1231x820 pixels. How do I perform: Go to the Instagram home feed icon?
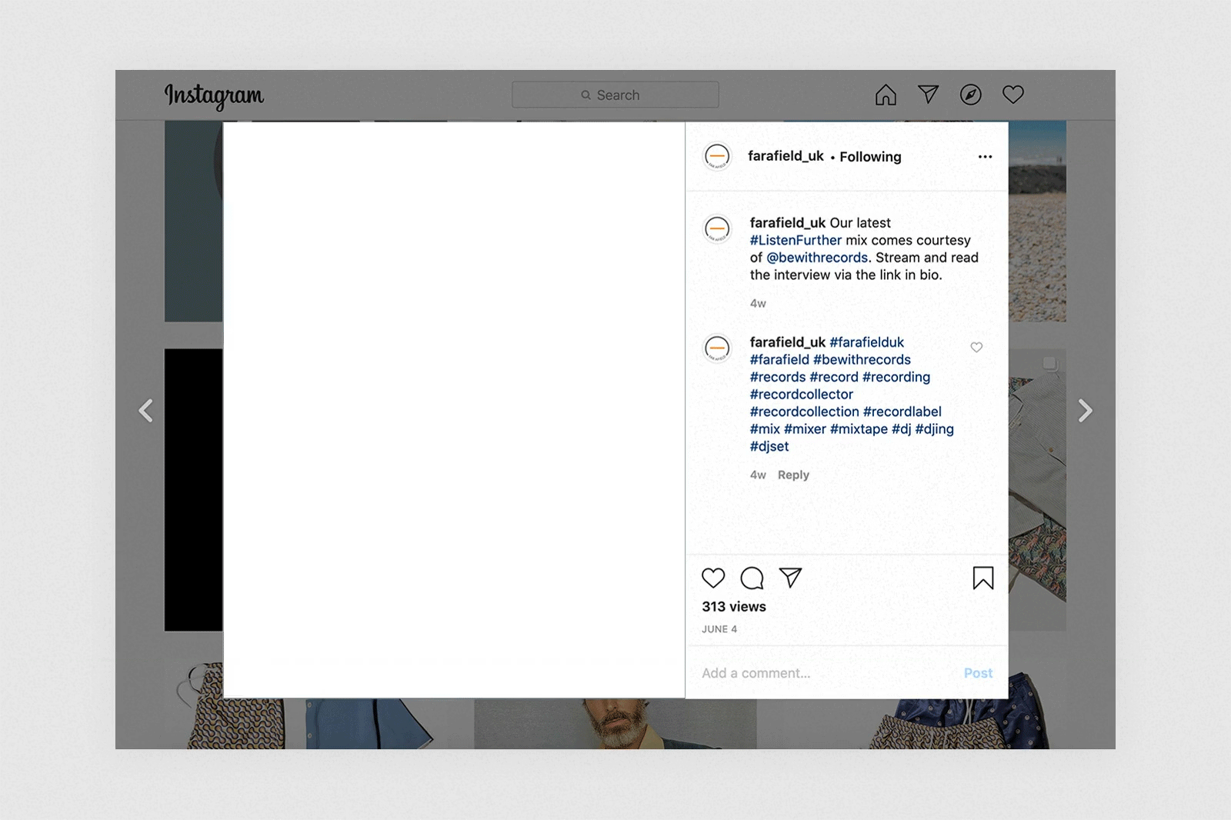[x=886, y=95]
